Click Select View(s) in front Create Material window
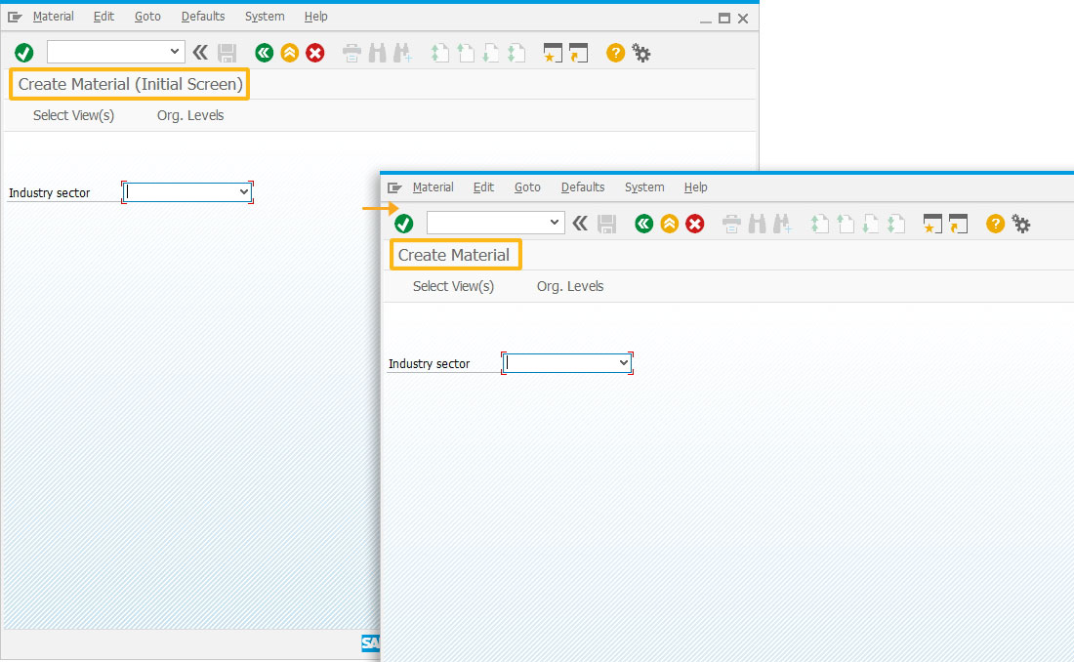Screen dimensions: 1074x662 click(x=453, y=286)
